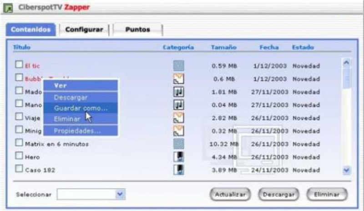
Task: Tick the Caso 182 checkbox
Action: pos(19,169)
